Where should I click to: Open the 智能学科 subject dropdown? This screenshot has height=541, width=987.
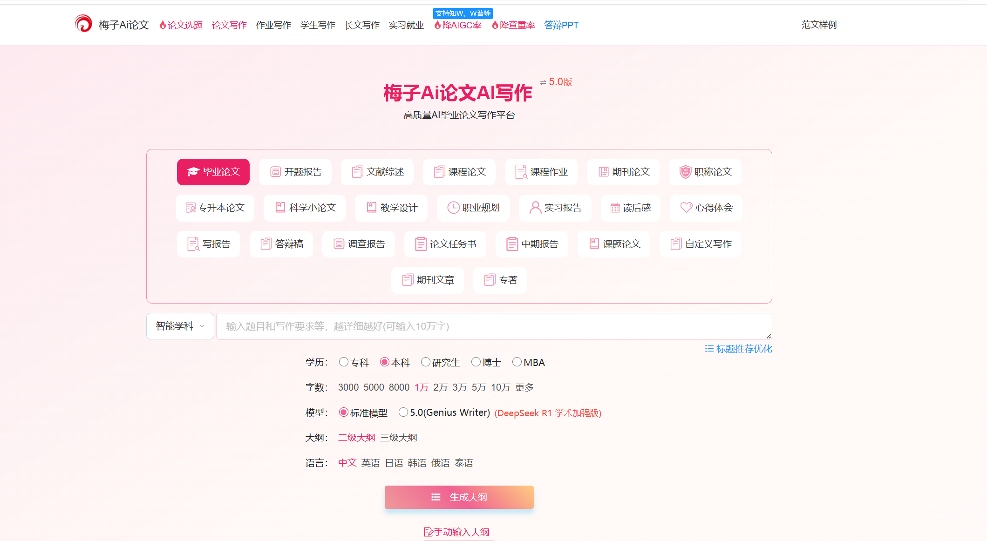coord(180,326)
